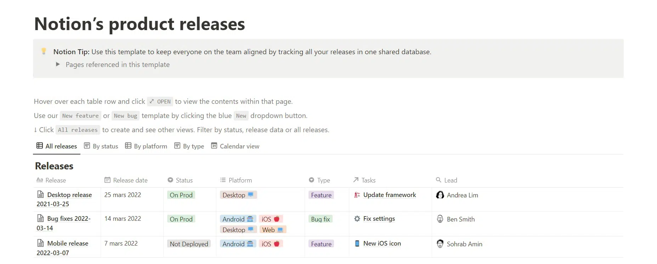
Task: Click the gear icon beside Fix settings
Action: click(x=357, y=219)
